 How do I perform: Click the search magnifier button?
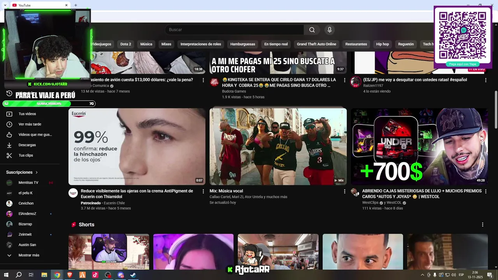pos(312,30)
